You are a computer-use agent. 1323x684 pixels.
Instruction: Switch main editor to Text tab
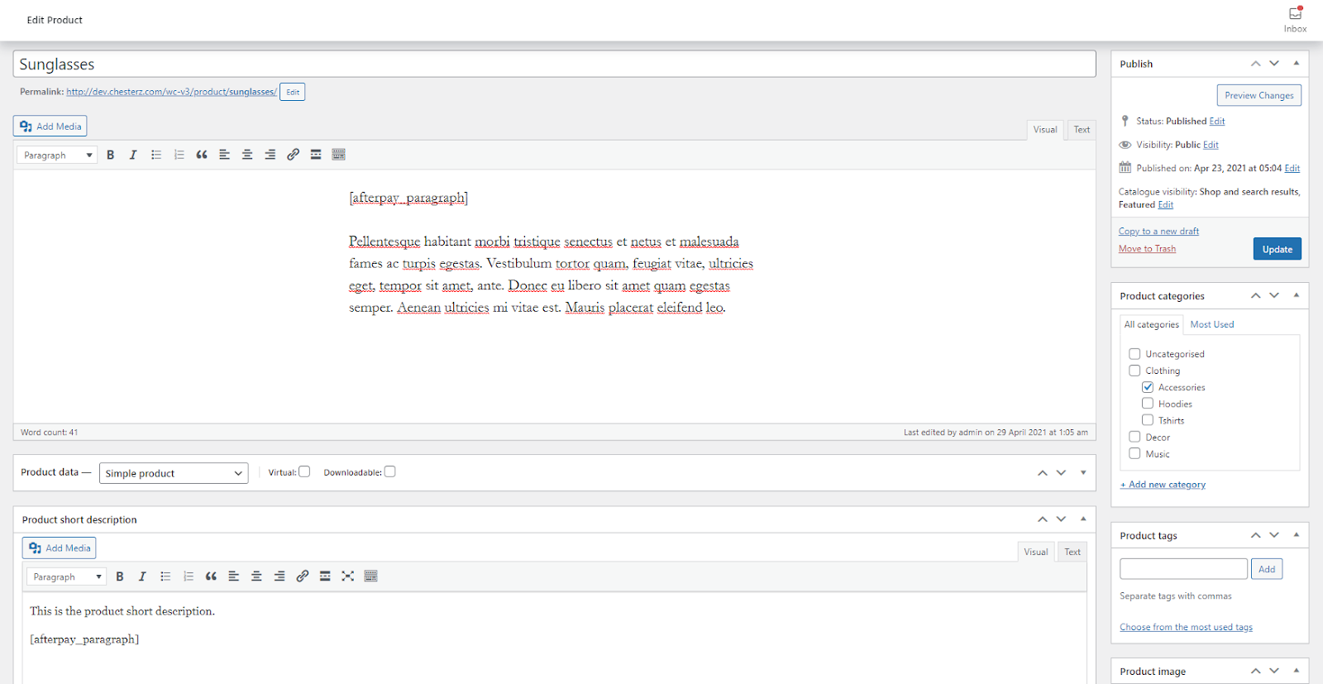(x=1082, y=130)
